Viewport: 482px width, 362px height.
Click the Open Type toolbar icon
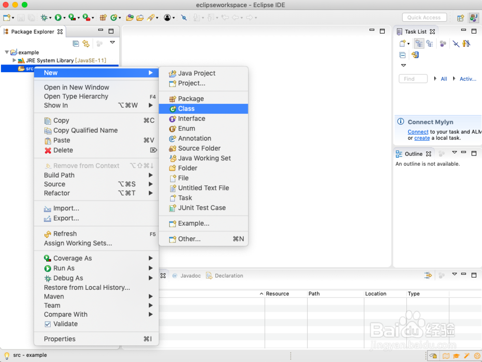tap(130, 17)
